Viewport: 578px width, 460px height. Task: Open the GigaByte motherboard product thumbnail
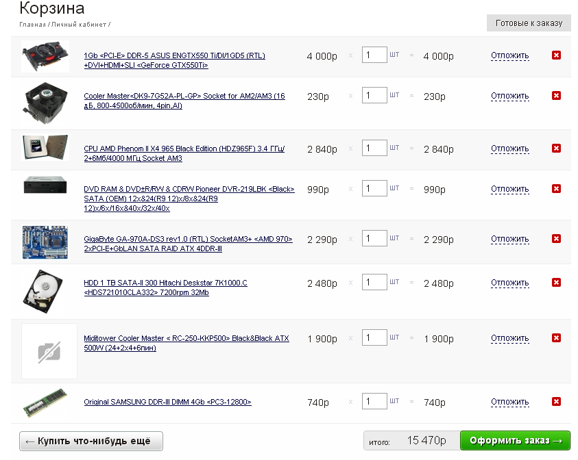click(45, 242)
